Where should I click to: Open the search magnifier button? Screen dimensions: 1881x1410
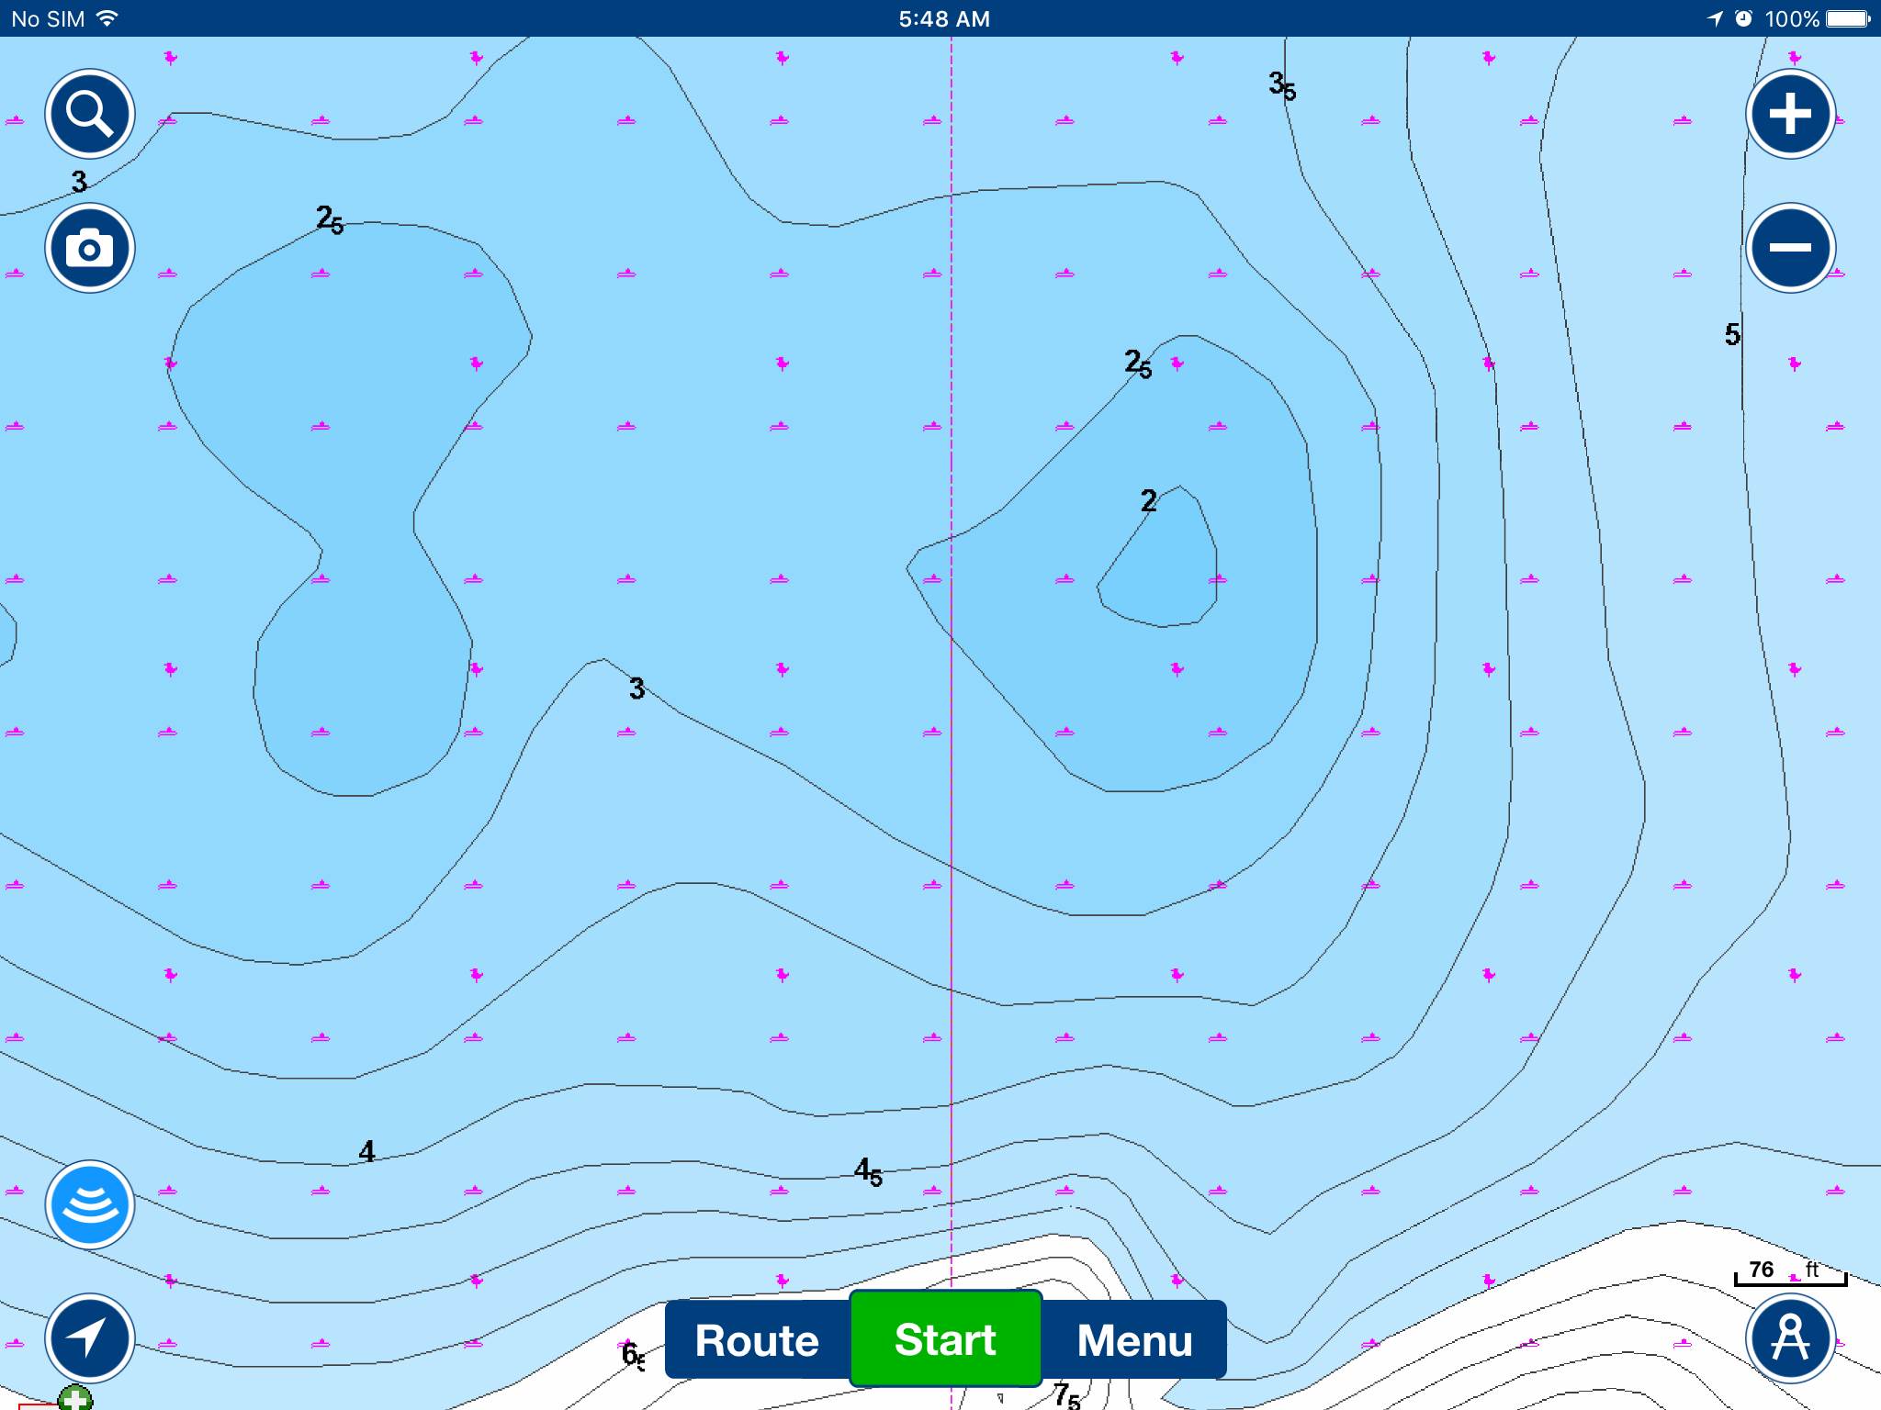[x=90, y=114]
